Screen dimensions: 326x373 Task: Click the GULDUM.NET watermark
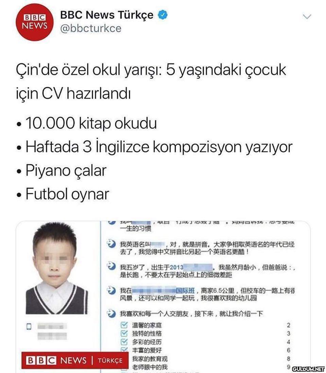tap(308, 369)
